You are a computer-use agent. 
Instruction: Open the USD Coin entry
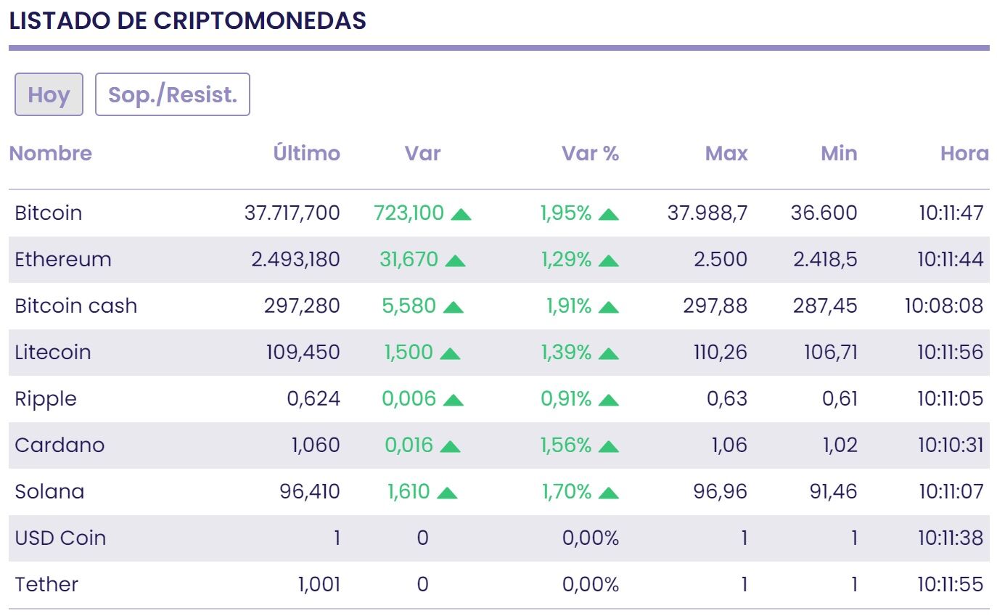[x=60, y=538]
